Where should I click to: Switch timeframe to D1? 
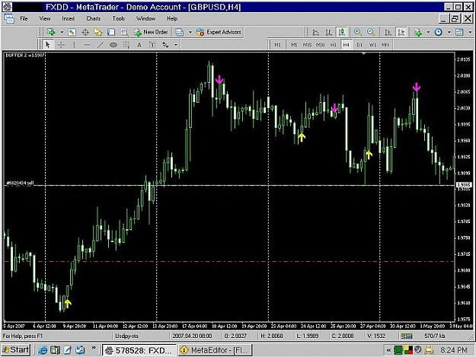coord(359,45)
